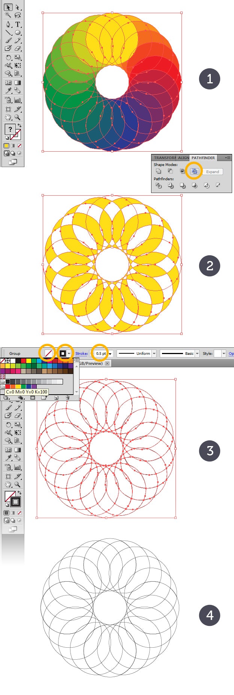Set paint mode to None in top toolbox
This screenshot has width=234, height=695.
tap(19, 146)
